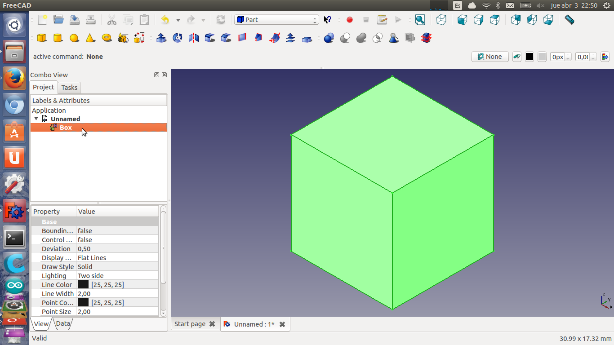Click the None working plane button
This screenshot has height=345, width=614.
(489, 57)
